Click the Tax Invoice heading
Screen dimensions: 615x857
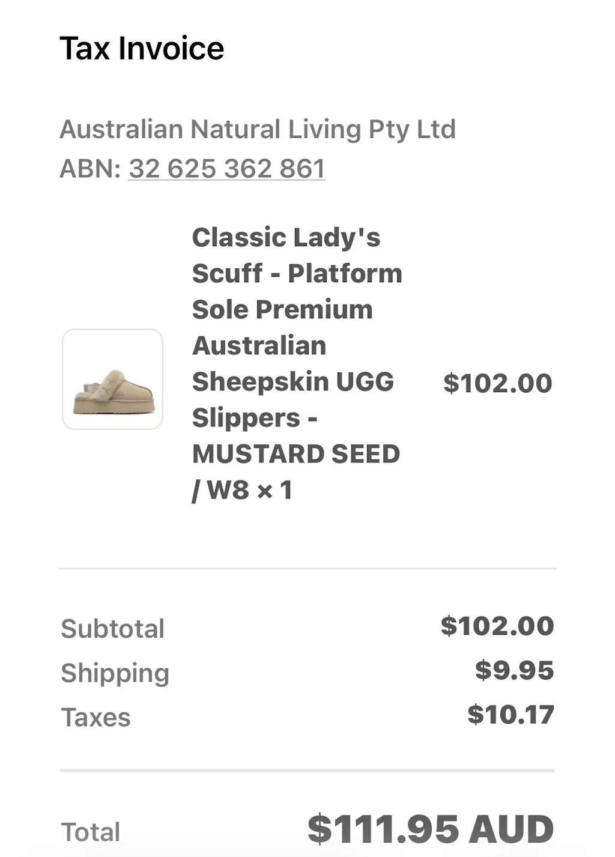click(x=142, y=49)
